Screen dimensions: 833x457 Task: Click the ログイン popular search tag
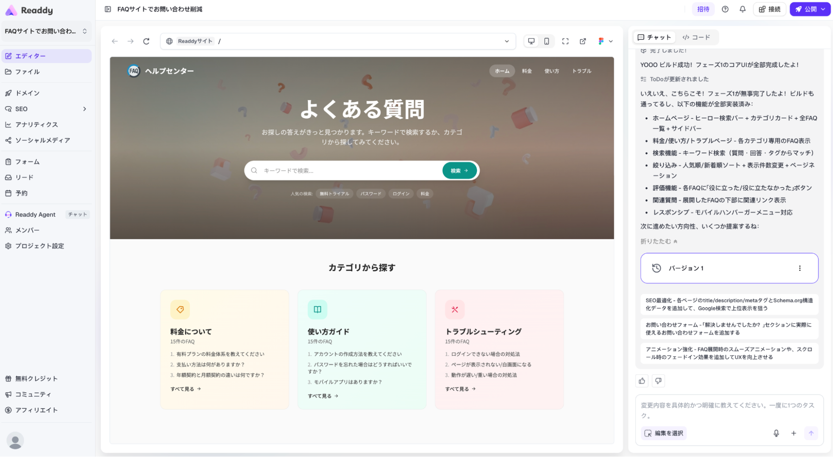pos(401,194)
